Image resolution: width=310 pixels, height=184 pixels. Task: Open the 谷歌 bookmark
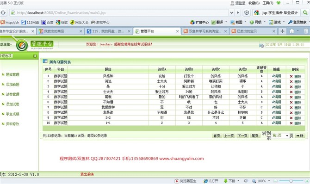pyautogui.click(x=62, y=22)
